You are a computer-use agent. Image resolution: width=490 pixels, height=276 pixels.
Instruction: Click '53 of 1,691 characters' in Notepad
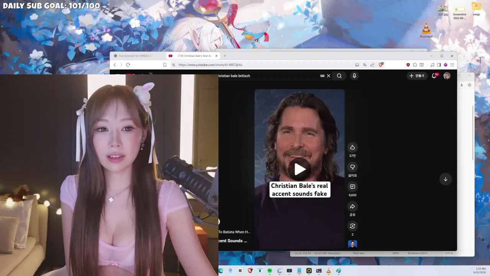tap(327, 253)
